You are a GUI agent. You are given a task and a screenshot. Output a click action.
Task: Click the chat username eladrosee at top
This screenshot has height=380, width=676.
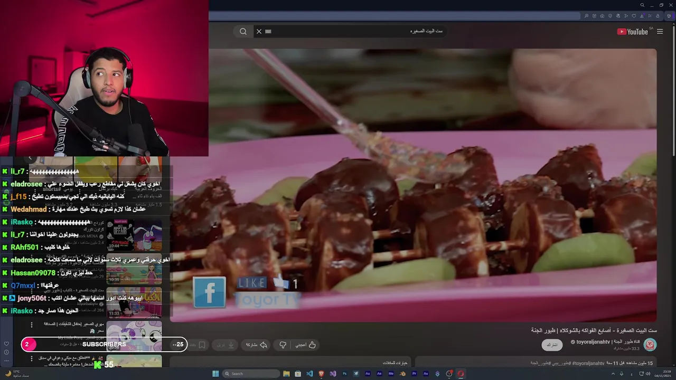click(26, 184)
